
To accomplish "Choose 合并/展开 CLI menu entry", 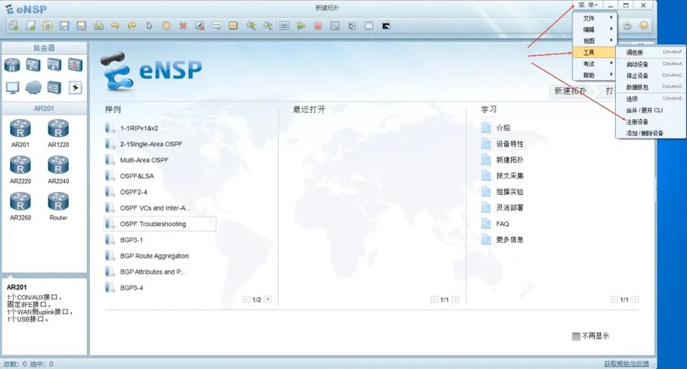I will click(651, 110).
